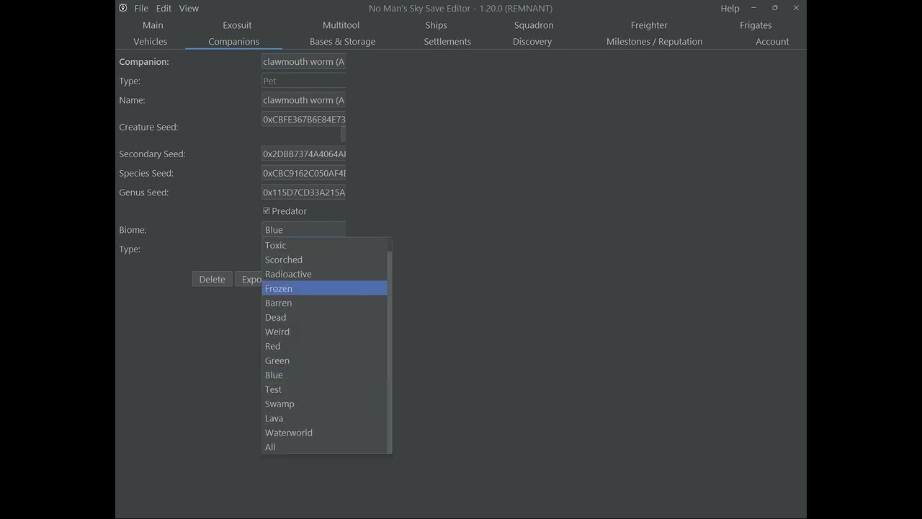Image resolution: width=922 pixels, height=519 pixels.
Task: Switch to the Squadron tab
Action: click(x=534, y=25)
